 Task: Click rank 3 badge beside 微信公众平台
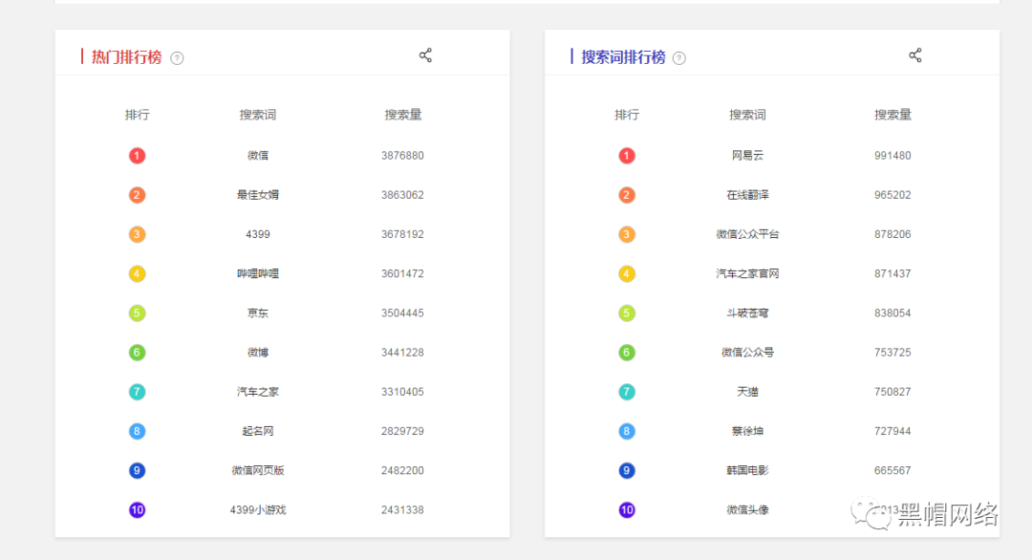pyautogui.click(x=627, y=234)
